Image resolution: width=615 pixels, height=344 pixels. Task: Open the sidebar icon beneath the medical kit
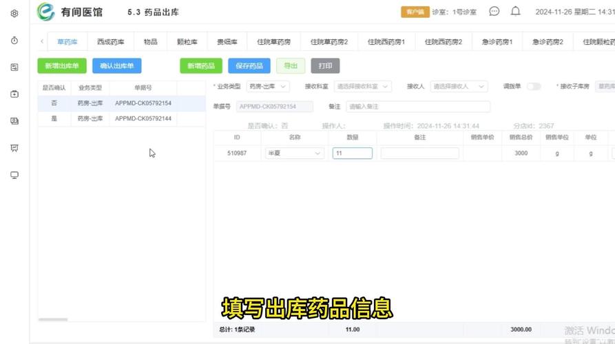click(14, 121)
